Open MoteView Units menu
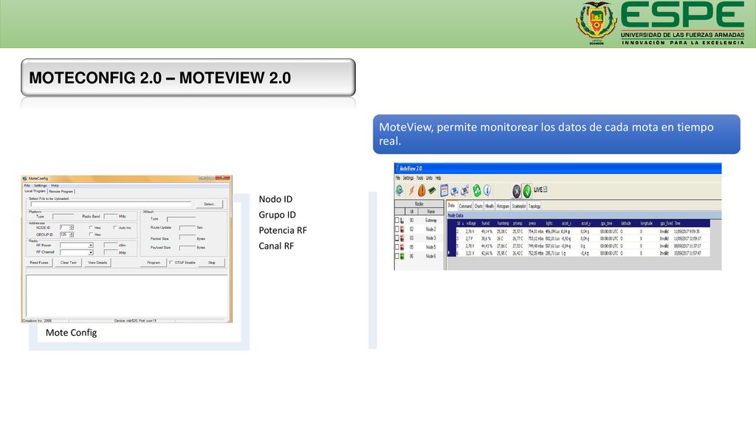The image size is (756, 425). coord(429,178)
